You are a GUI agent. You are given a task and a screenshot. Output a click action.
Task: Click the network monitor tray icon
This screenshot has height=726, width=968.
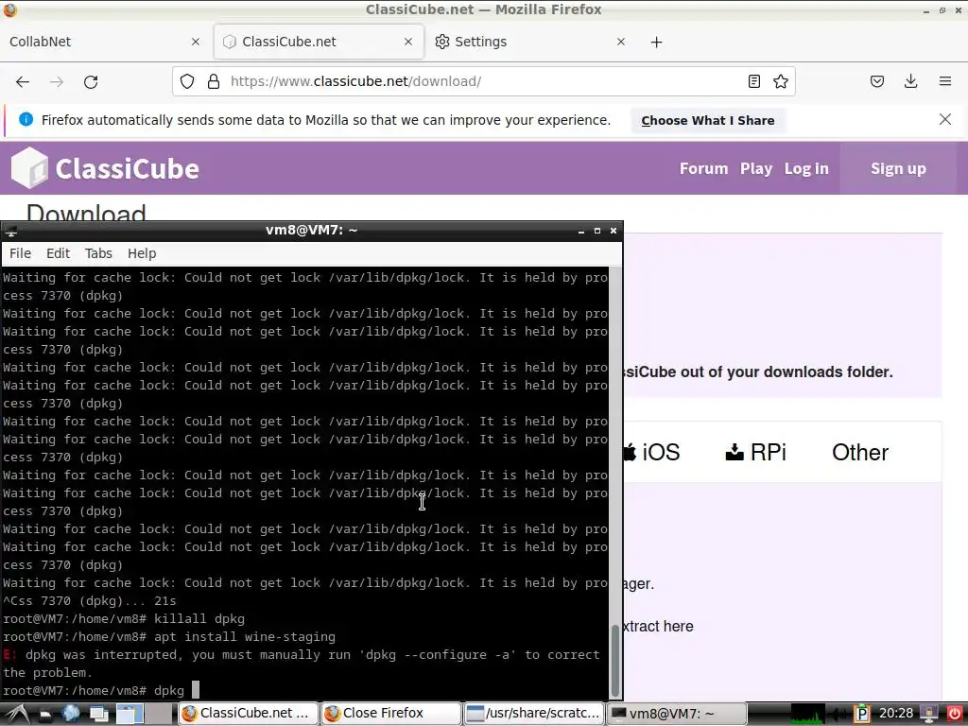[929, 714]
